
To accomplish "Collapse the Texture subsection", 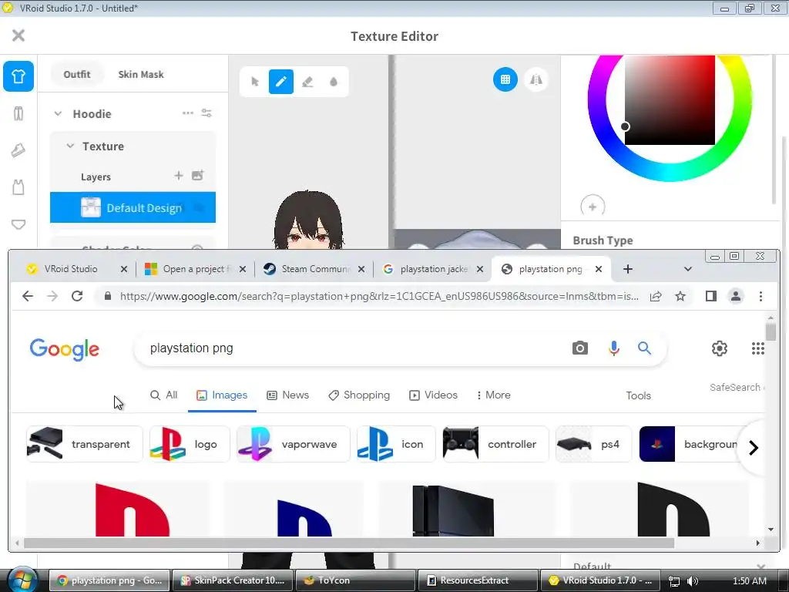I will [x=70, y=146].
